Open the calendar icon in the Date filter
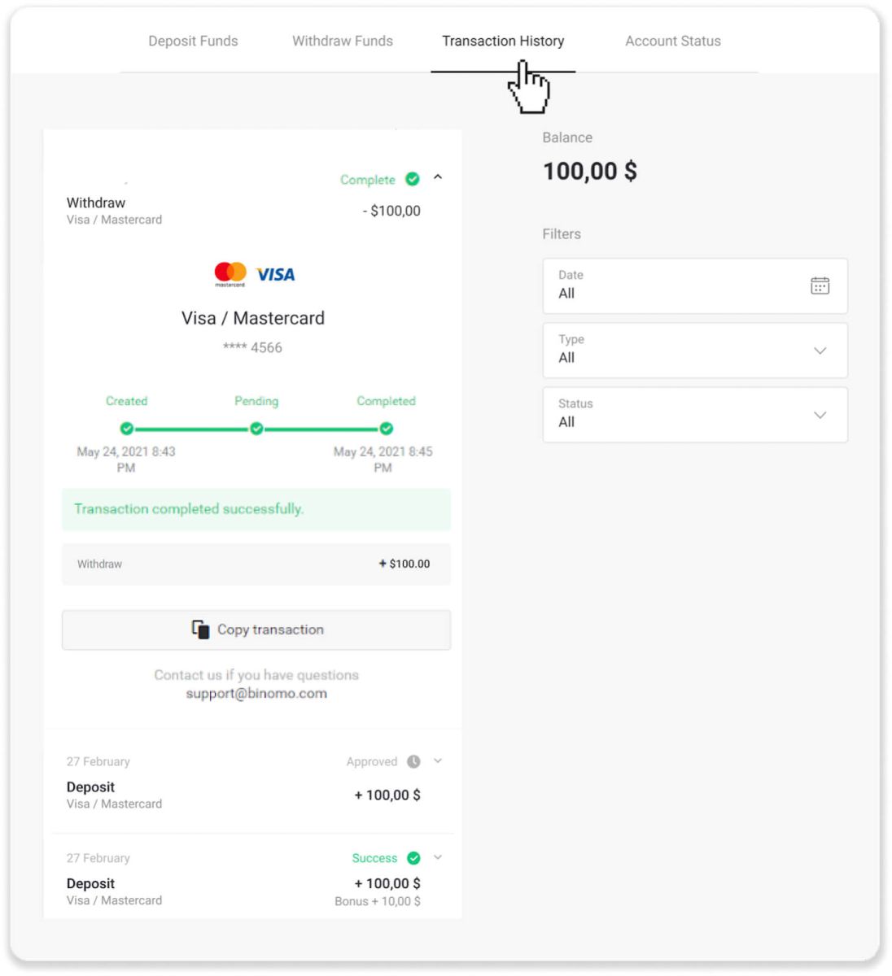Image resolution: width=892 pixels, height=976 pixels. tap(820, 285)
